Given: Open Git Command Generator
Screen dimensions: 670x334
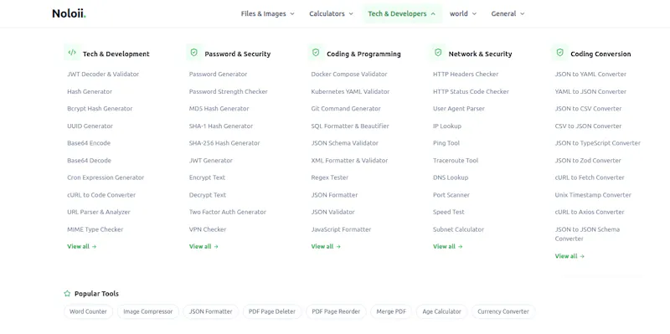Looking at the screenshot, I should pos(346,109).
